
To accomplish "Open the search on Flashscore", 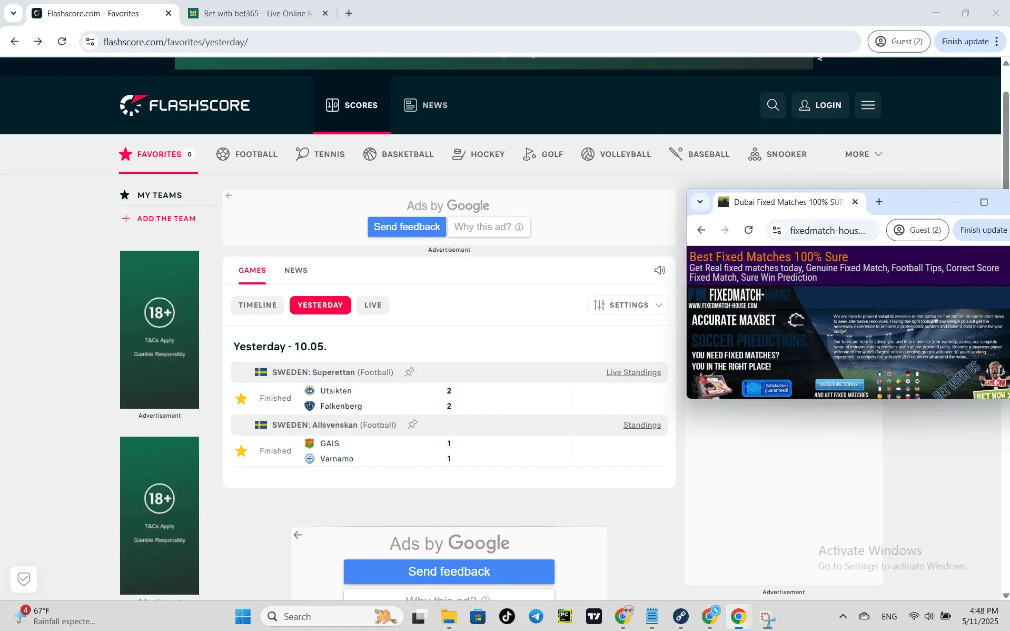I will [x=773, y=105].
